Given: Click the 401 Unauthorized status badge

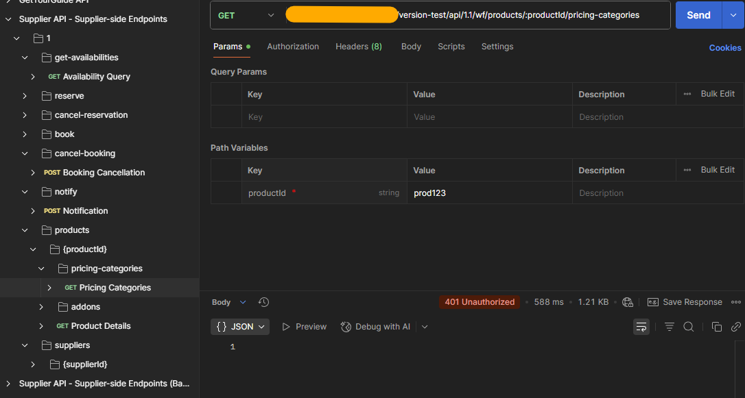Looking at the screenshot, I should point(480,302).
